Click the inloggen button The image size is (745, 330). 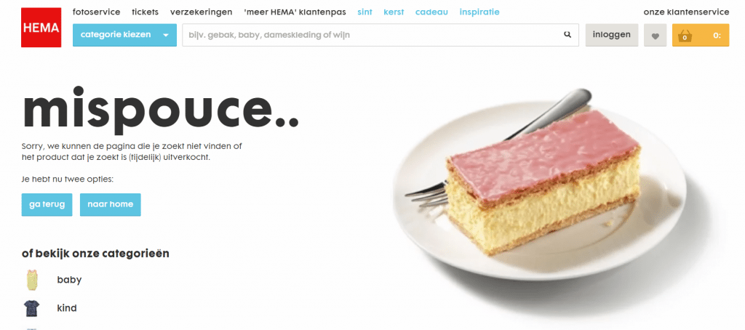[611, 35]
